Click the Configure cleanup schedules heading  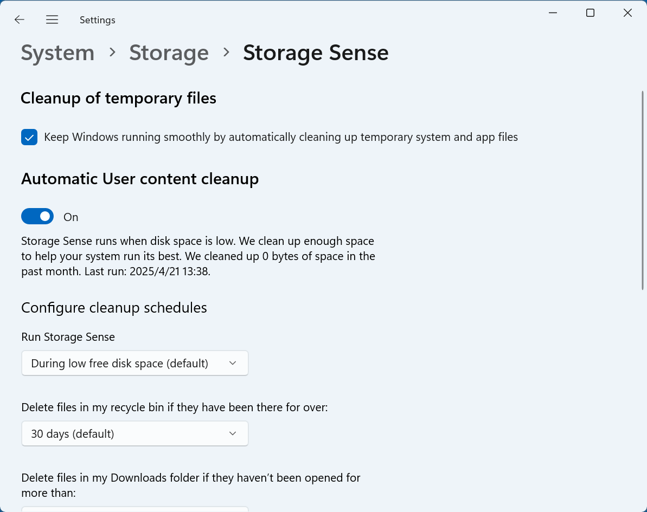(114, 307)
